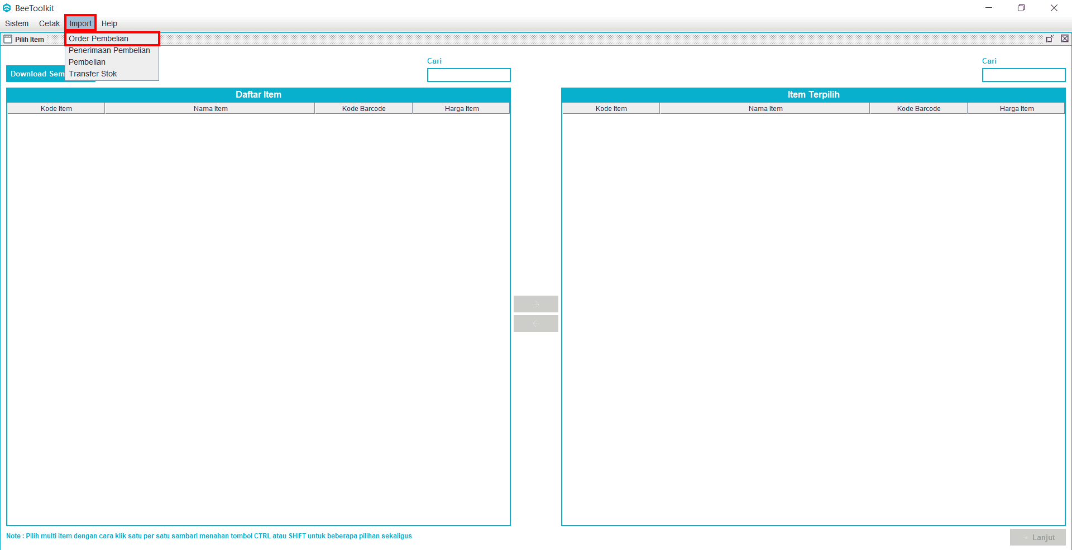Sort Daftar Item by Nama Item column header

click(210, 108)
